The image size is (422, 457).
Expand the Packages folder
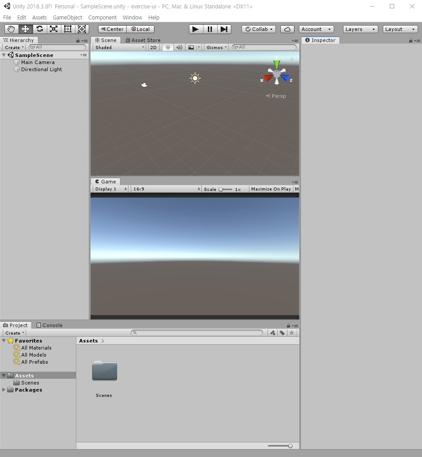click(4, 390)
